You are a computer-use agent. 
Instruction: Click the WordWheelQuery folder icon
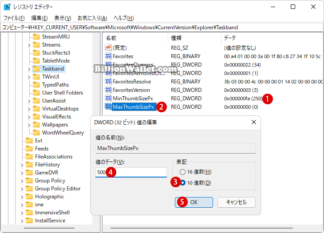tap(36, 133)
